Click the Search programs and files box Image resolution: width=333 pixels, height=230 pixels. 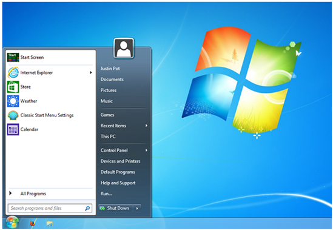[50, 208]
